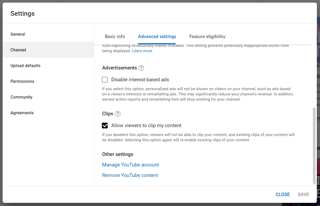Viewport: 320px width, 206px height.
Task: Enable Disable interest-based ads checkbox
Action: point(105,80)
